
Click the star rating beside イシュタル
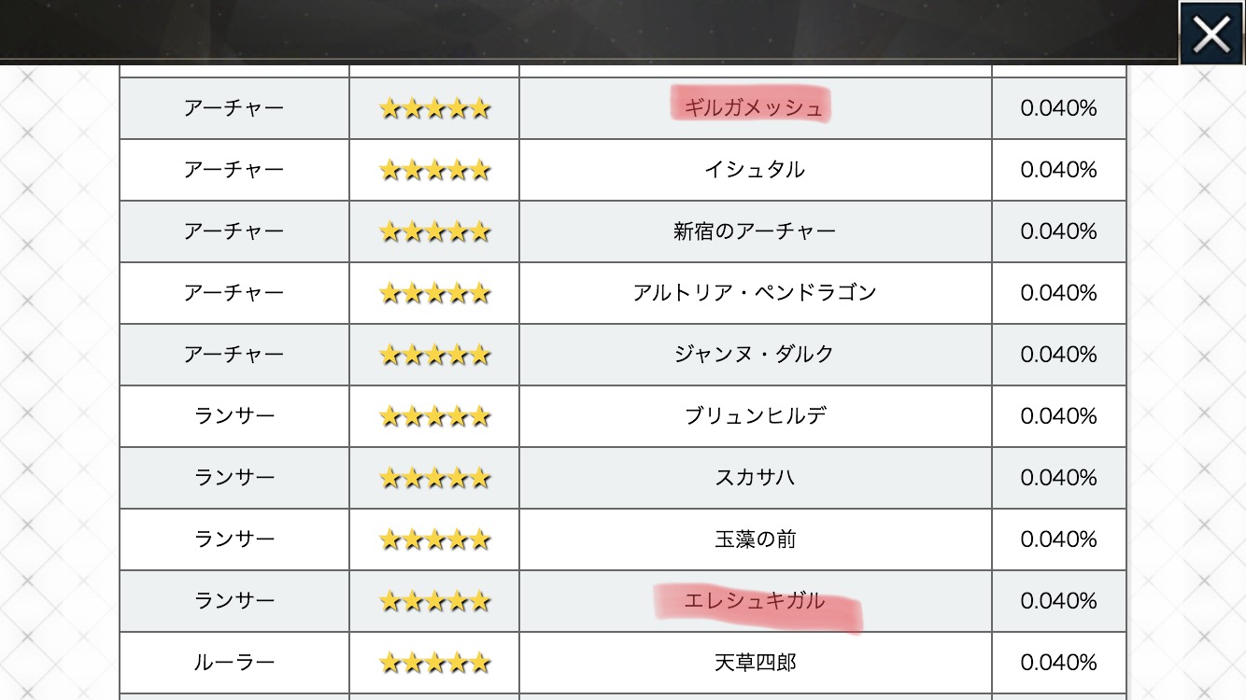tap(434, 170)
